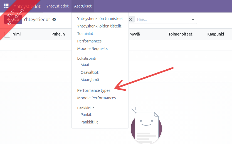Open Yhteyshenkilöiden tittelit

pyautogui.click(x=99, y=26)
